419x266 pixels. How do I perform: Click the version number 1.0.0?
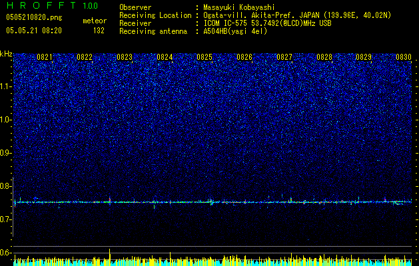click(90, 6)
